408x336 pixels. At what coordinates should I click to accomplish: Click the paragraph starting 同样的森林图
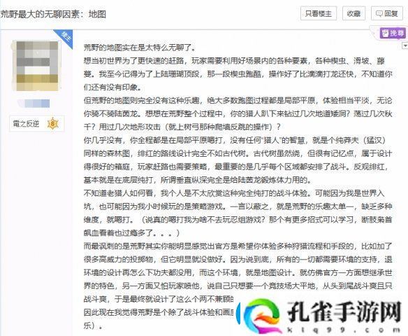[238, 167]
